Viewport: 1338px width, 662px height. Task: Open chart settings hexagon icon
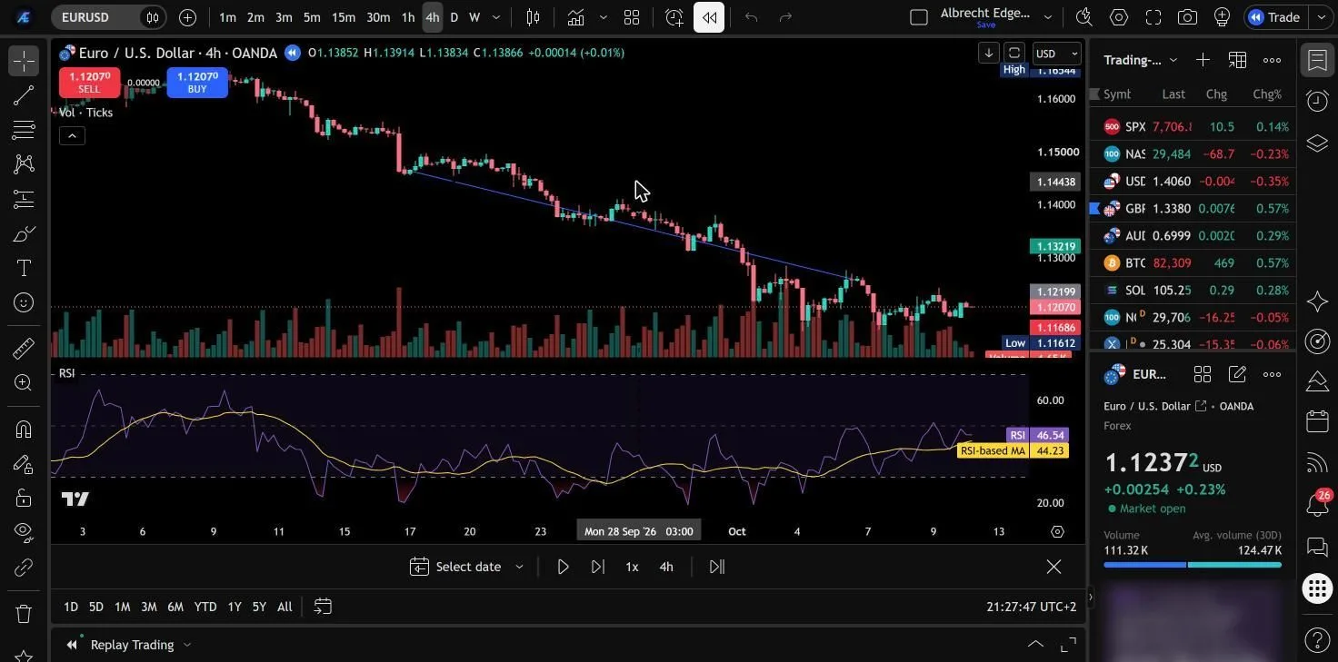(1119, 17)
